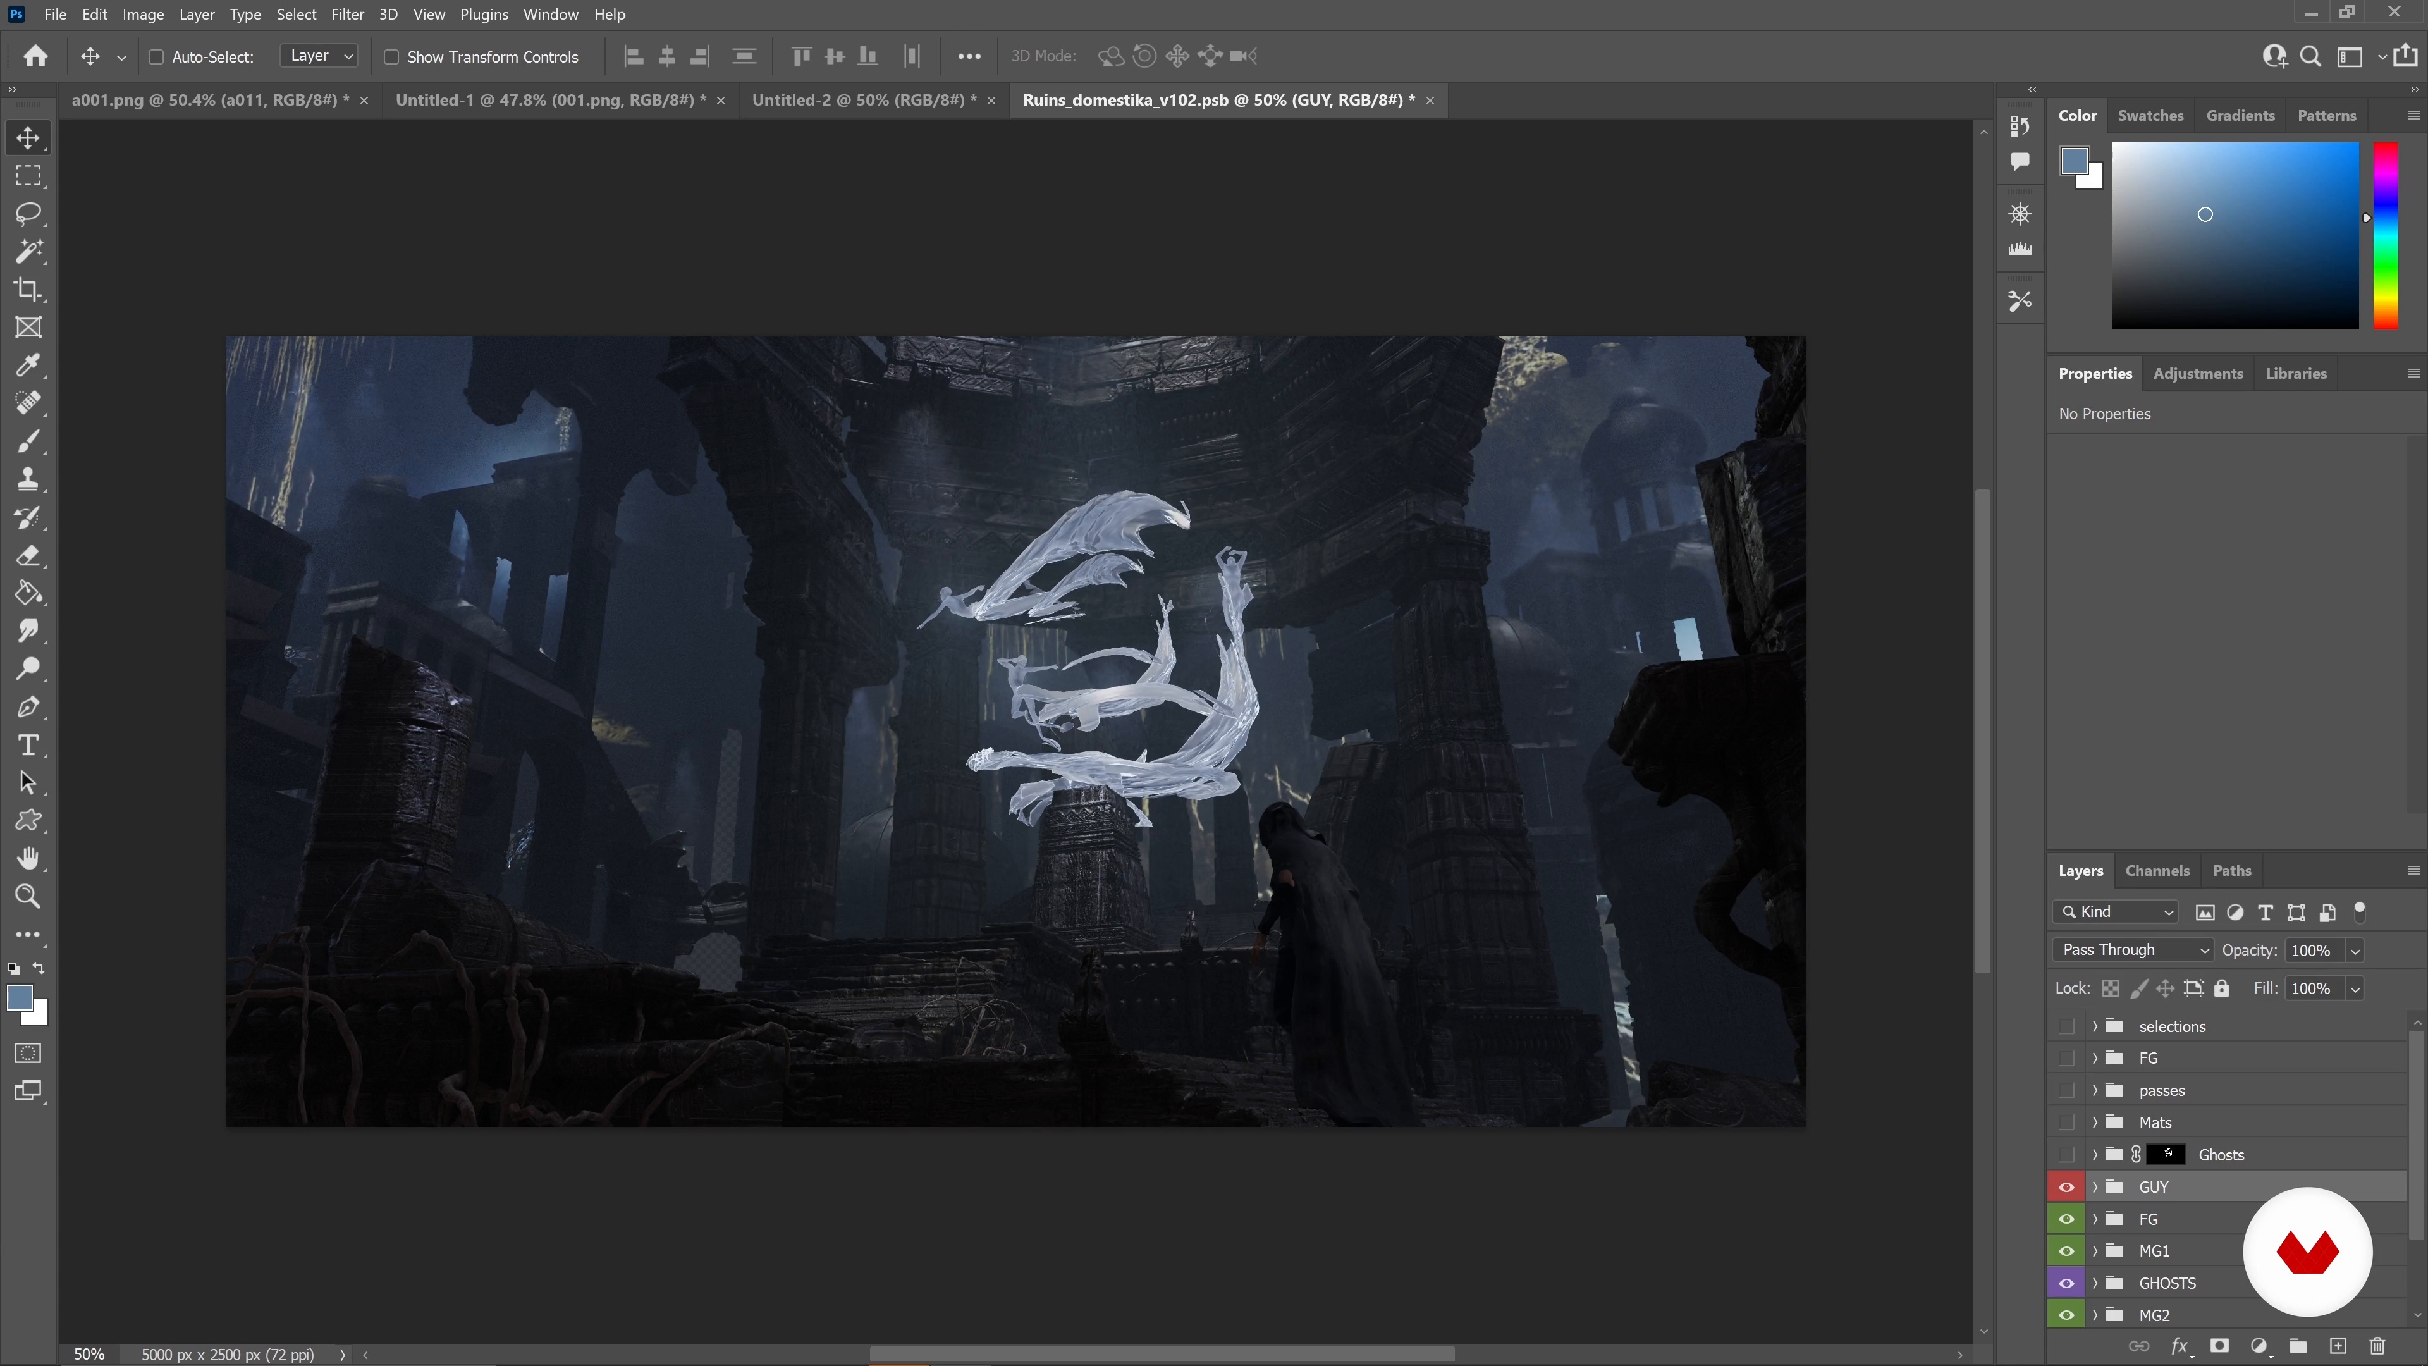Open the Auto-Select Layer dropdown

pos(319,56)
